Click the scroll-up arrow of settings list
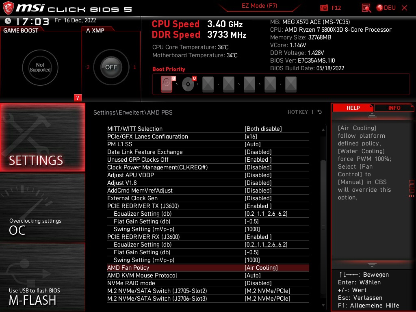Screen dimensions: 416x312 (323, 130)
